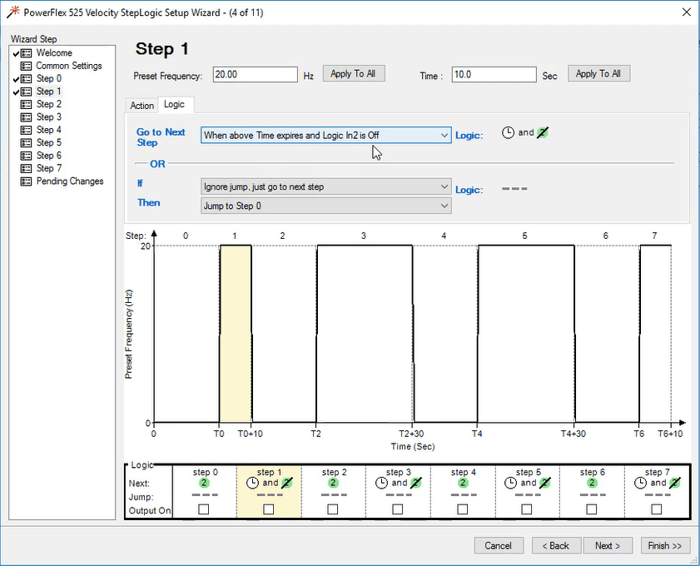
Task: Enable Output On for step 5
Action: coord(527,509)
